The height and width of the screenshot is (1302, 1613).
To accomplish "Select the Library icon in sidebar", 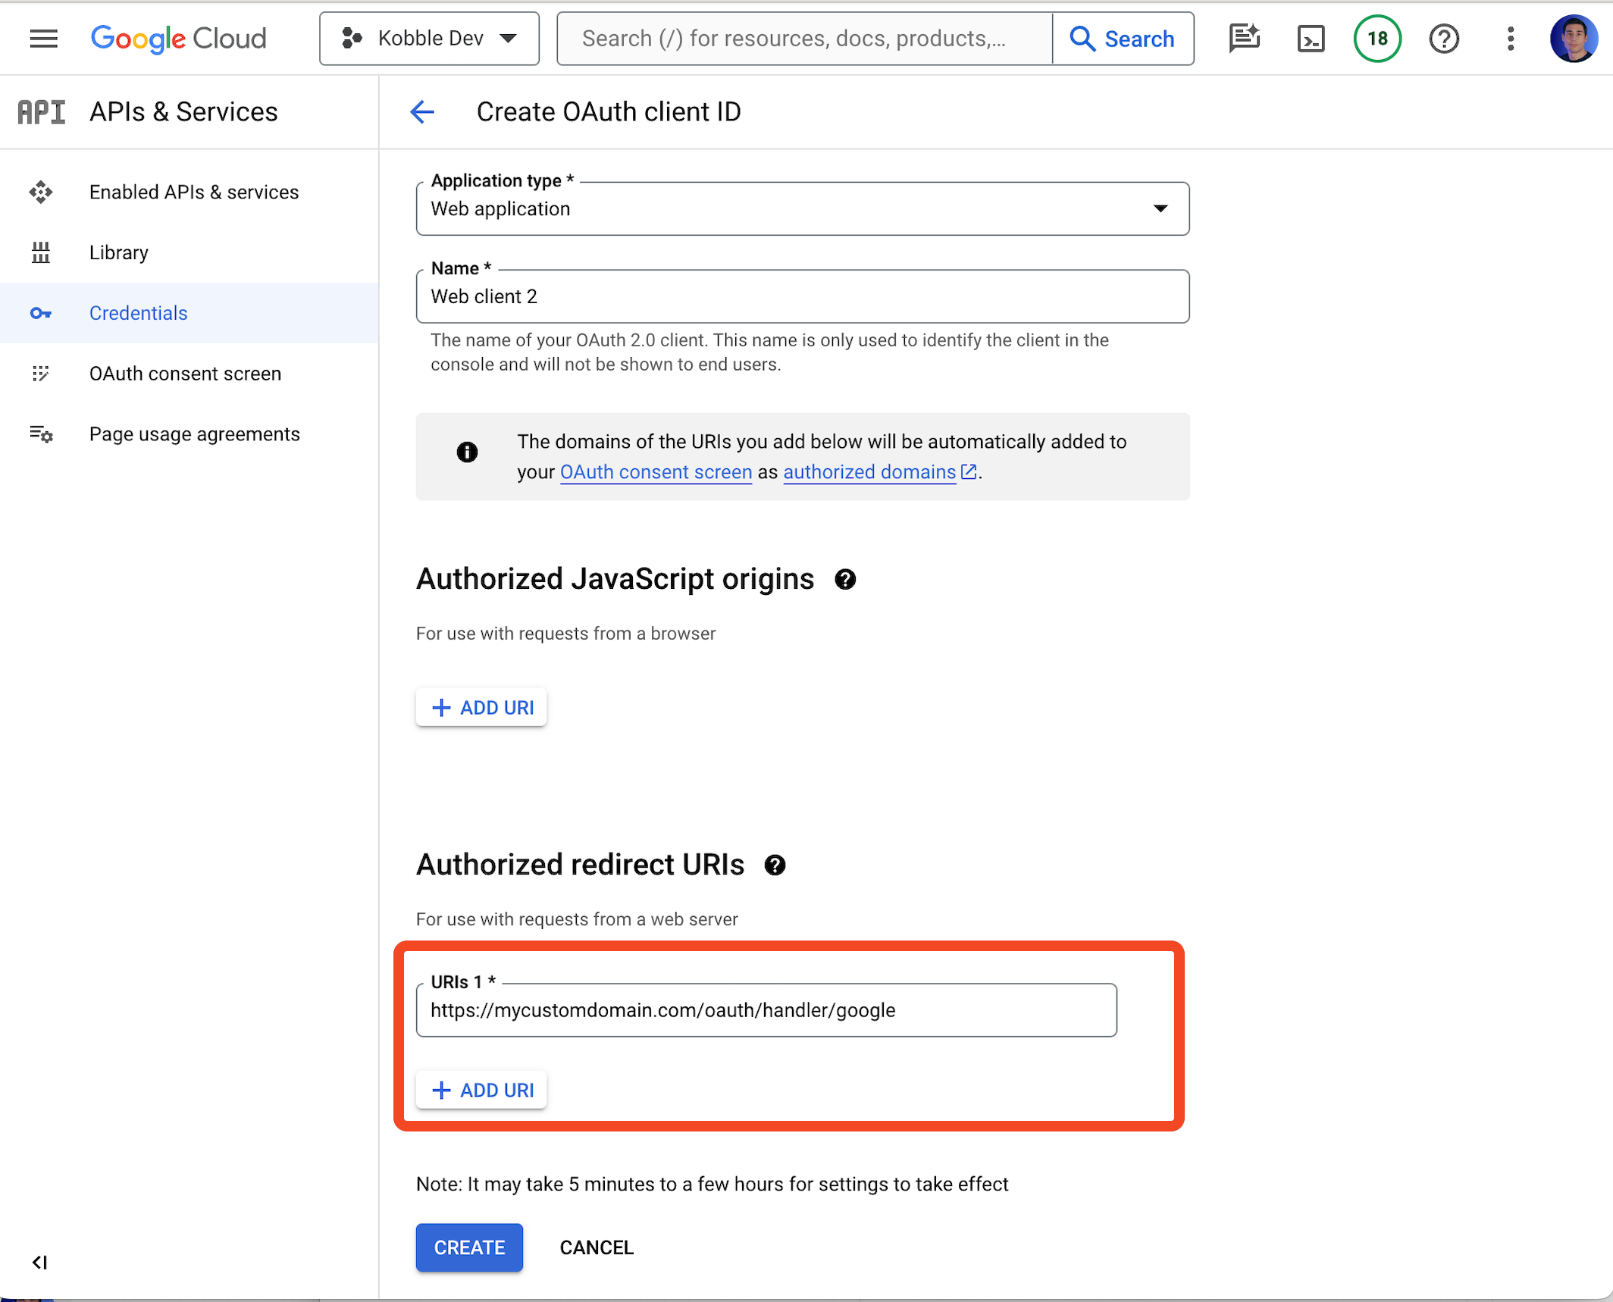I will point(42,252).
